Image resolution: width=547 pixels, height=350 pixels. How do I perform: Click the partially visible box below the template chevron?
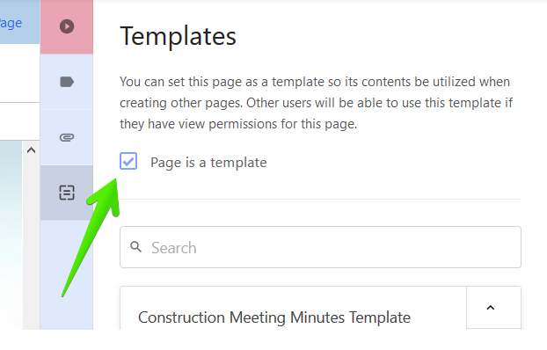[493, 329]
